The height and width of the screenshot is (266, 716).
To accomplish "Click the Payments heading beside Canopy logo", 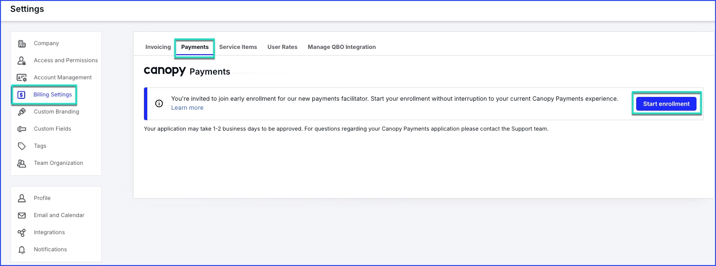I will pyautogui.click(x=210, y=72).
